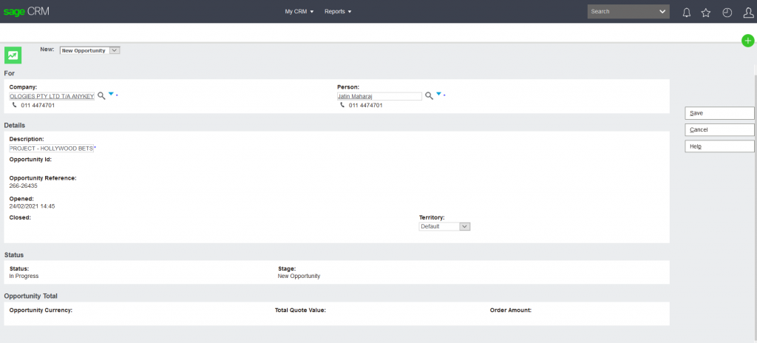The width and height of the screenshot is (757, 343).
Task: Click the Person search magnifier icon
Action: coord(429,96)
